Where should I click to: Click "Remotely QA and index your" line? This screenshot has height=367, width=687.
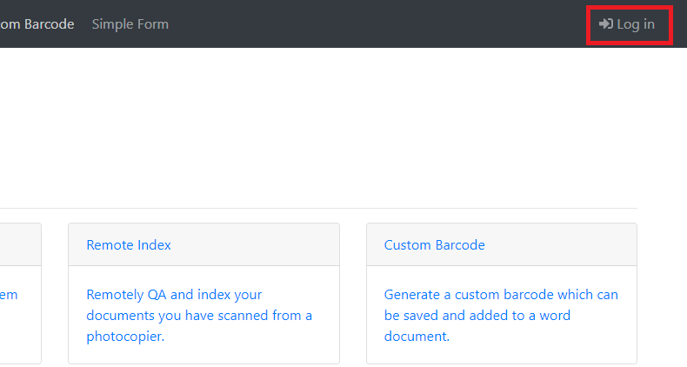[174, 295]
